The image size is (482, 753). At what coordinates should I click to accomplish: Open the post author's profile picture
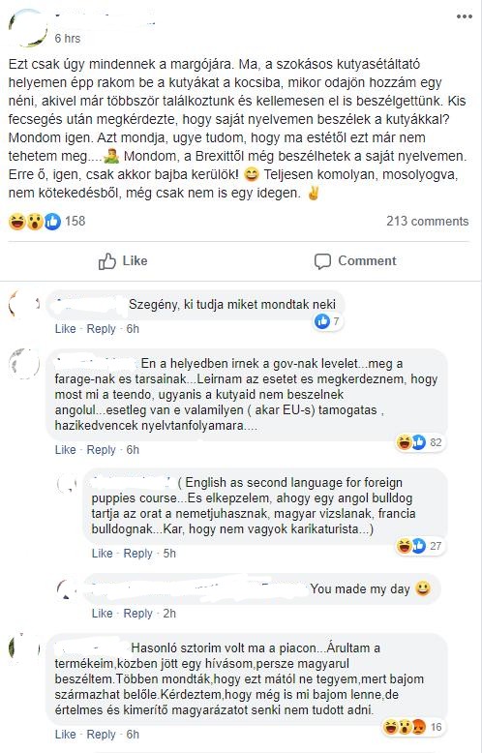click(x=28, y=28)
